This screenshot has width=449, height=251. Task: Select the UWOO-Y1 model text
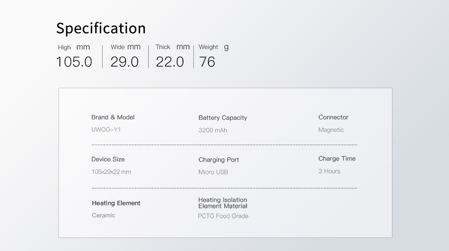point(106,130)
